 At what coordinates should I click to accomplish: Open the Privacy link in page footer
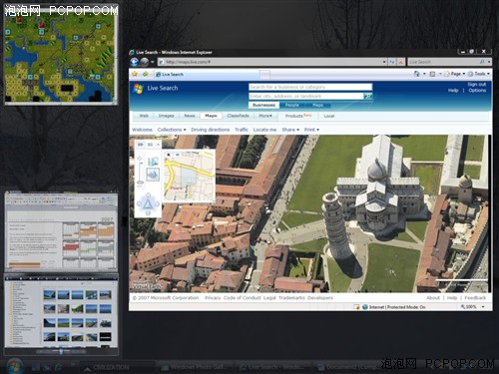tap(213, 298)
